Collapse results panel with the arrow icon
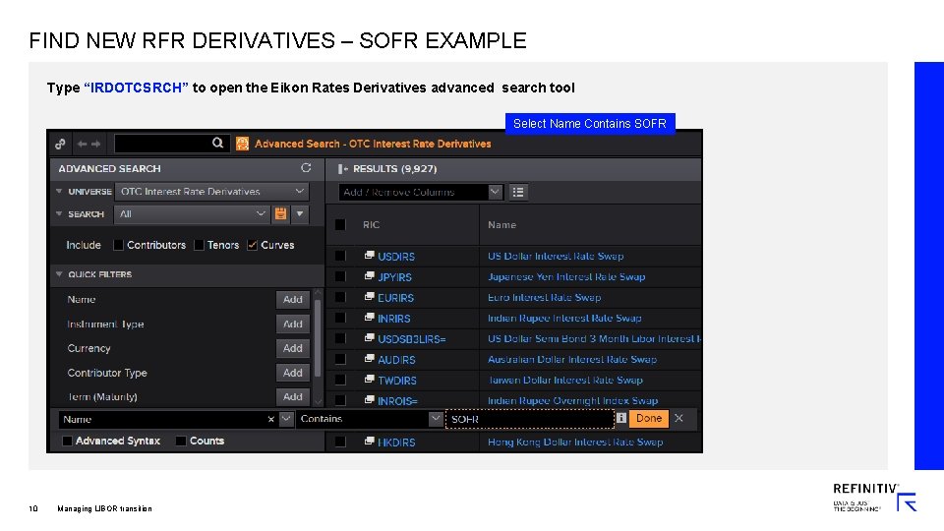This screenshot has height=531, width=944. (343, 168)
